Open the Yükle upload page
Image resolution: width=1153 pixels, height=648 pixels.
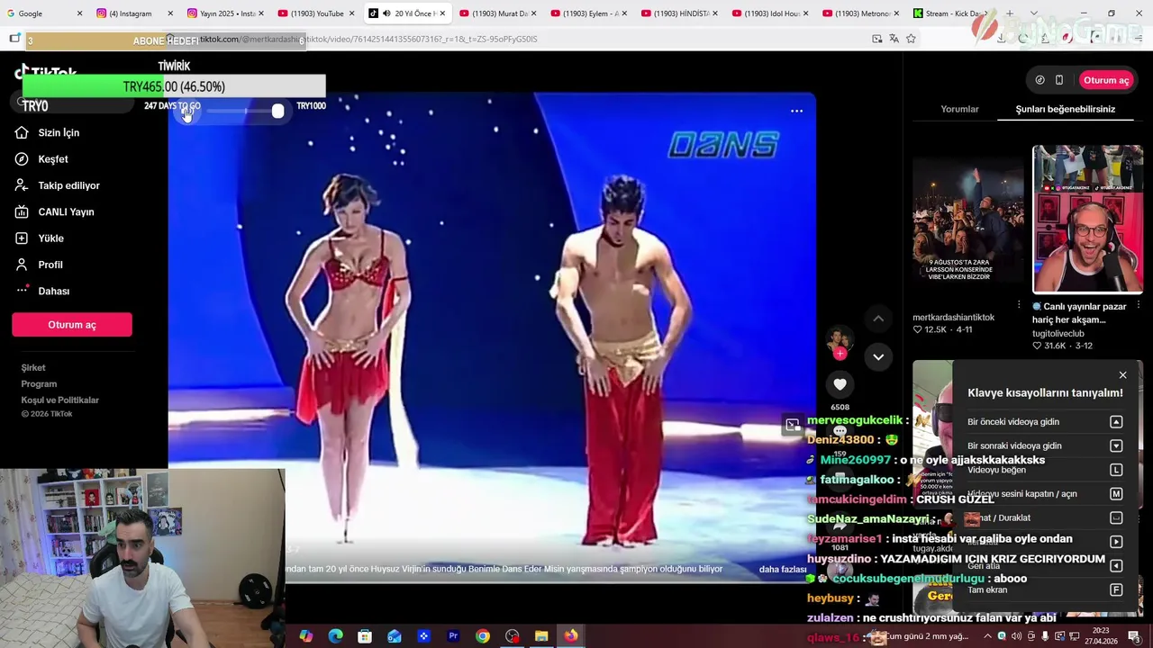click(50, 238)
